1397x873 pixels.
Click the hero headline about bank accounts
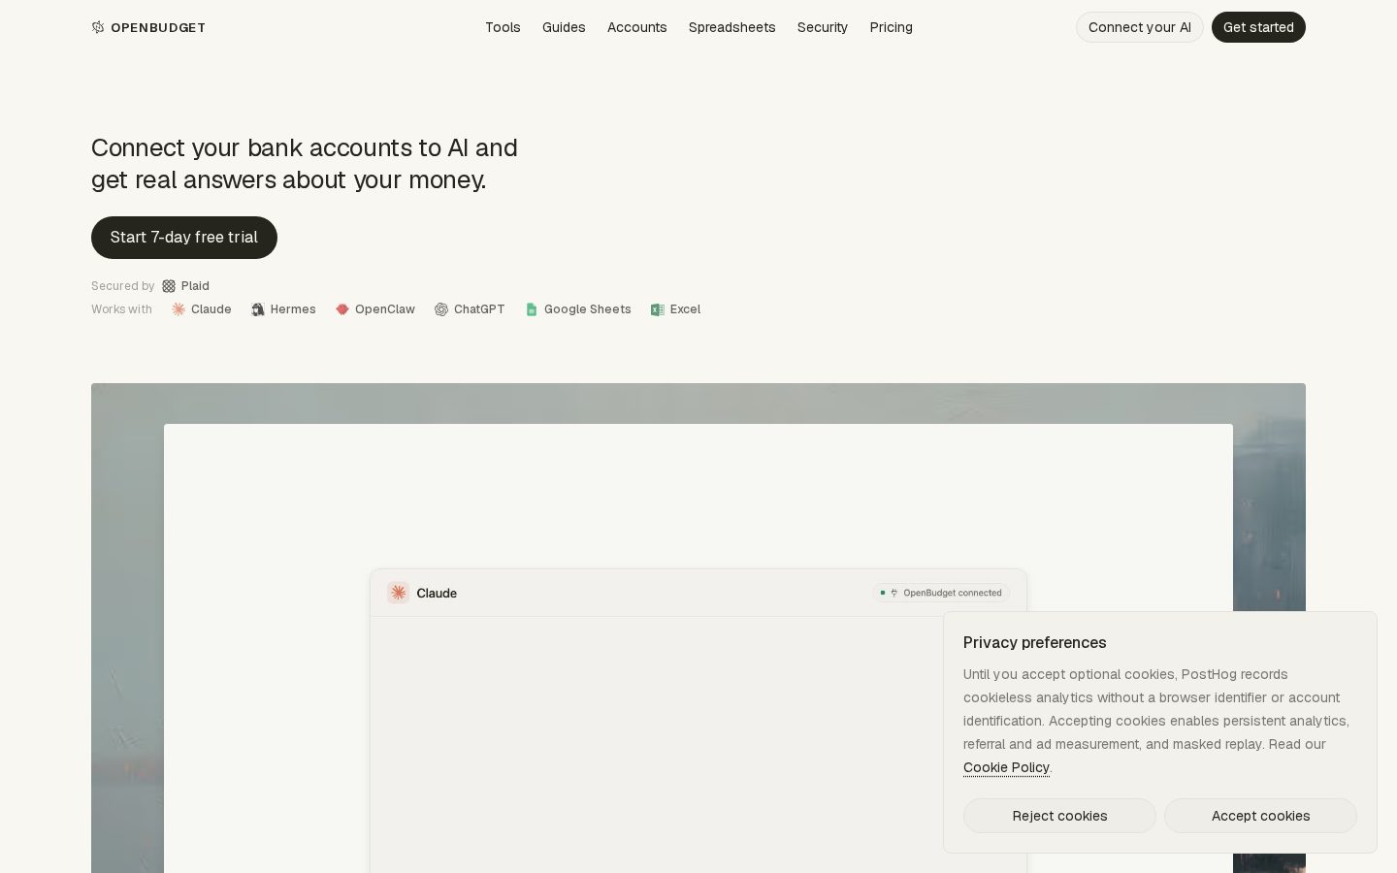point(305,164)
